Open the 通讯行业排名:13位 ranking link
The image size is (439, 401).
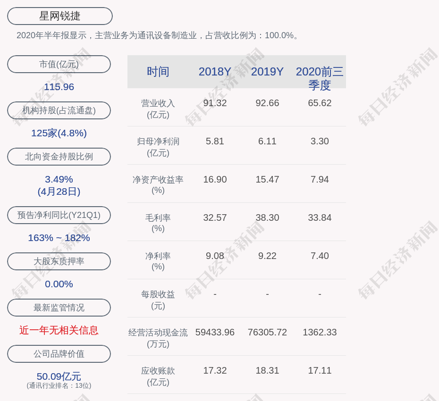(58, 385)
